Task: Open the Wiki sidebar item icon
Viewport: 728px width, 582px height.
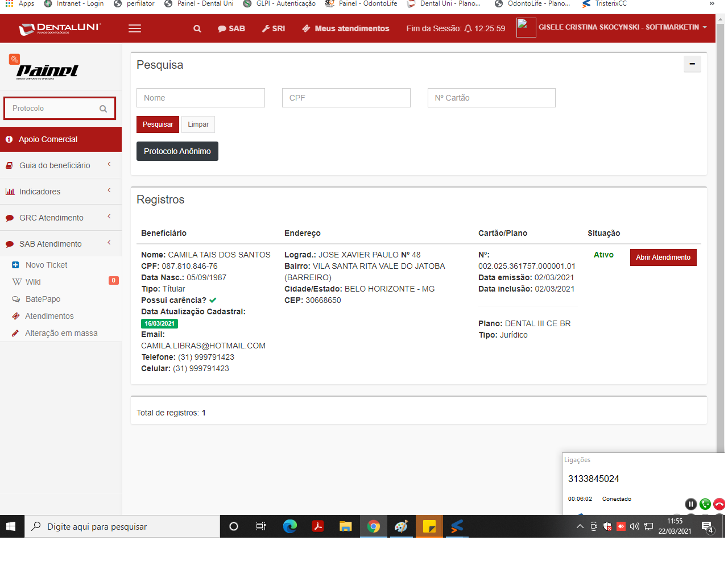Action: [17, 282]
